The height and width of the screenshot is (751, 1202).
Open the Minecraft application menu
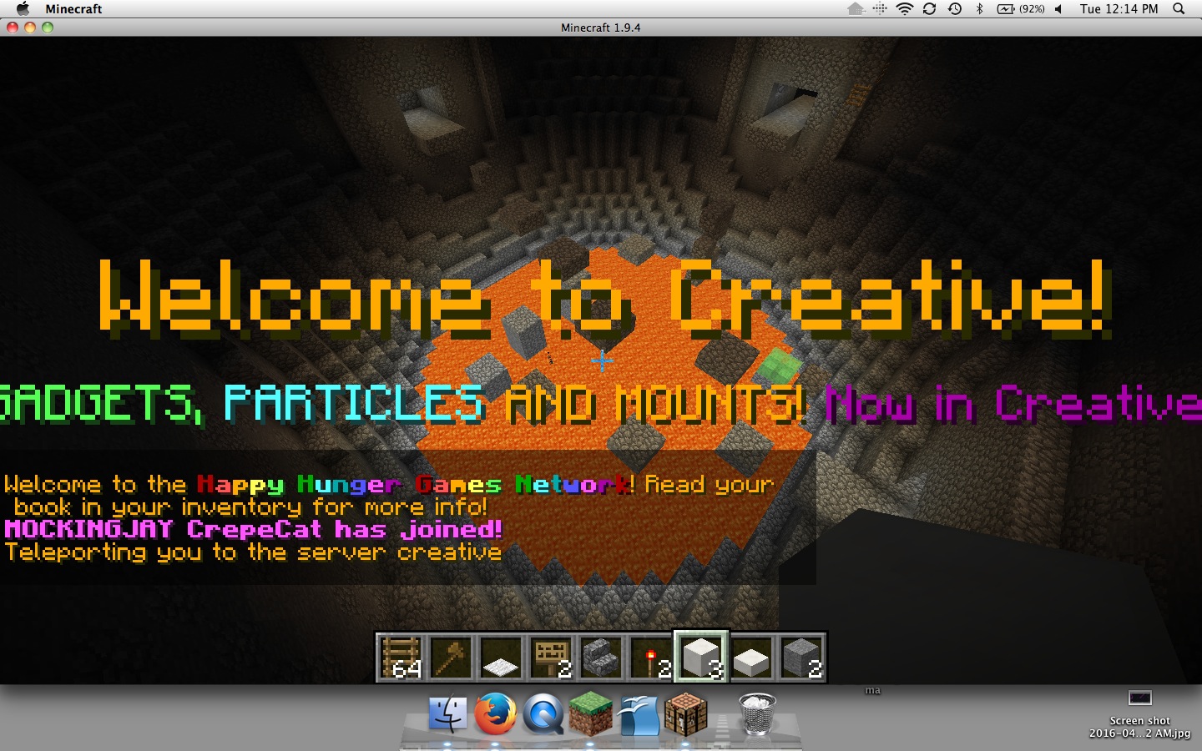[x=73, y=8]
